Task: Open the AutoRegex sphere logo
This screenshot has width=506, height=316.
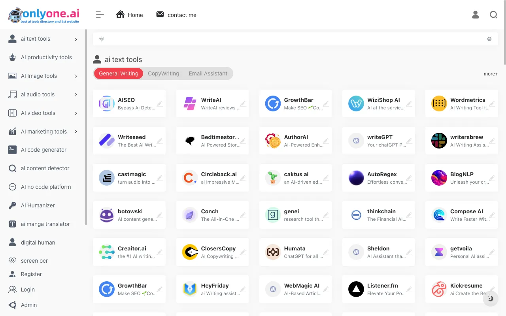Action: coord(356,178)
